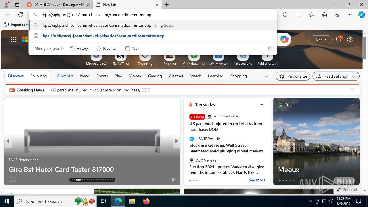368x207 pixels.
Task: Open the Favorites star icon in toolbar
Action: 312,15
